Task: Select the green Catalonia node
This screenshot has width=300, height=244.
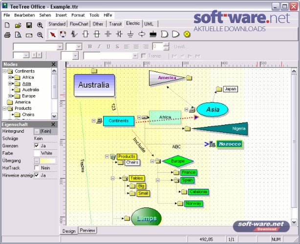Action: pos(198,192)
